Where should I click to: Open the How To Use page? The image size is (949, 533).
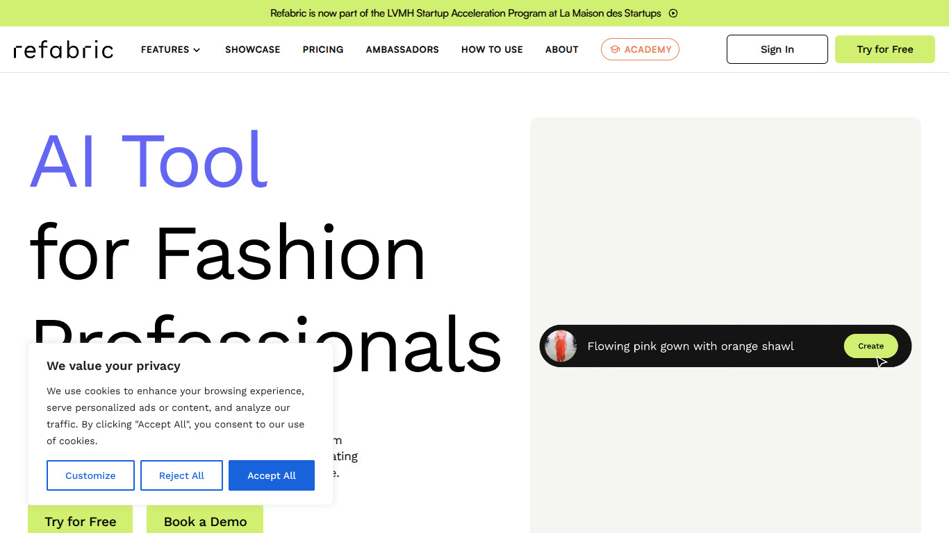click(492, 49)
